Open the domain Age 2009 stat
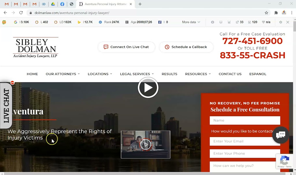This screenshot has height=175, width=296. point(139,22)
